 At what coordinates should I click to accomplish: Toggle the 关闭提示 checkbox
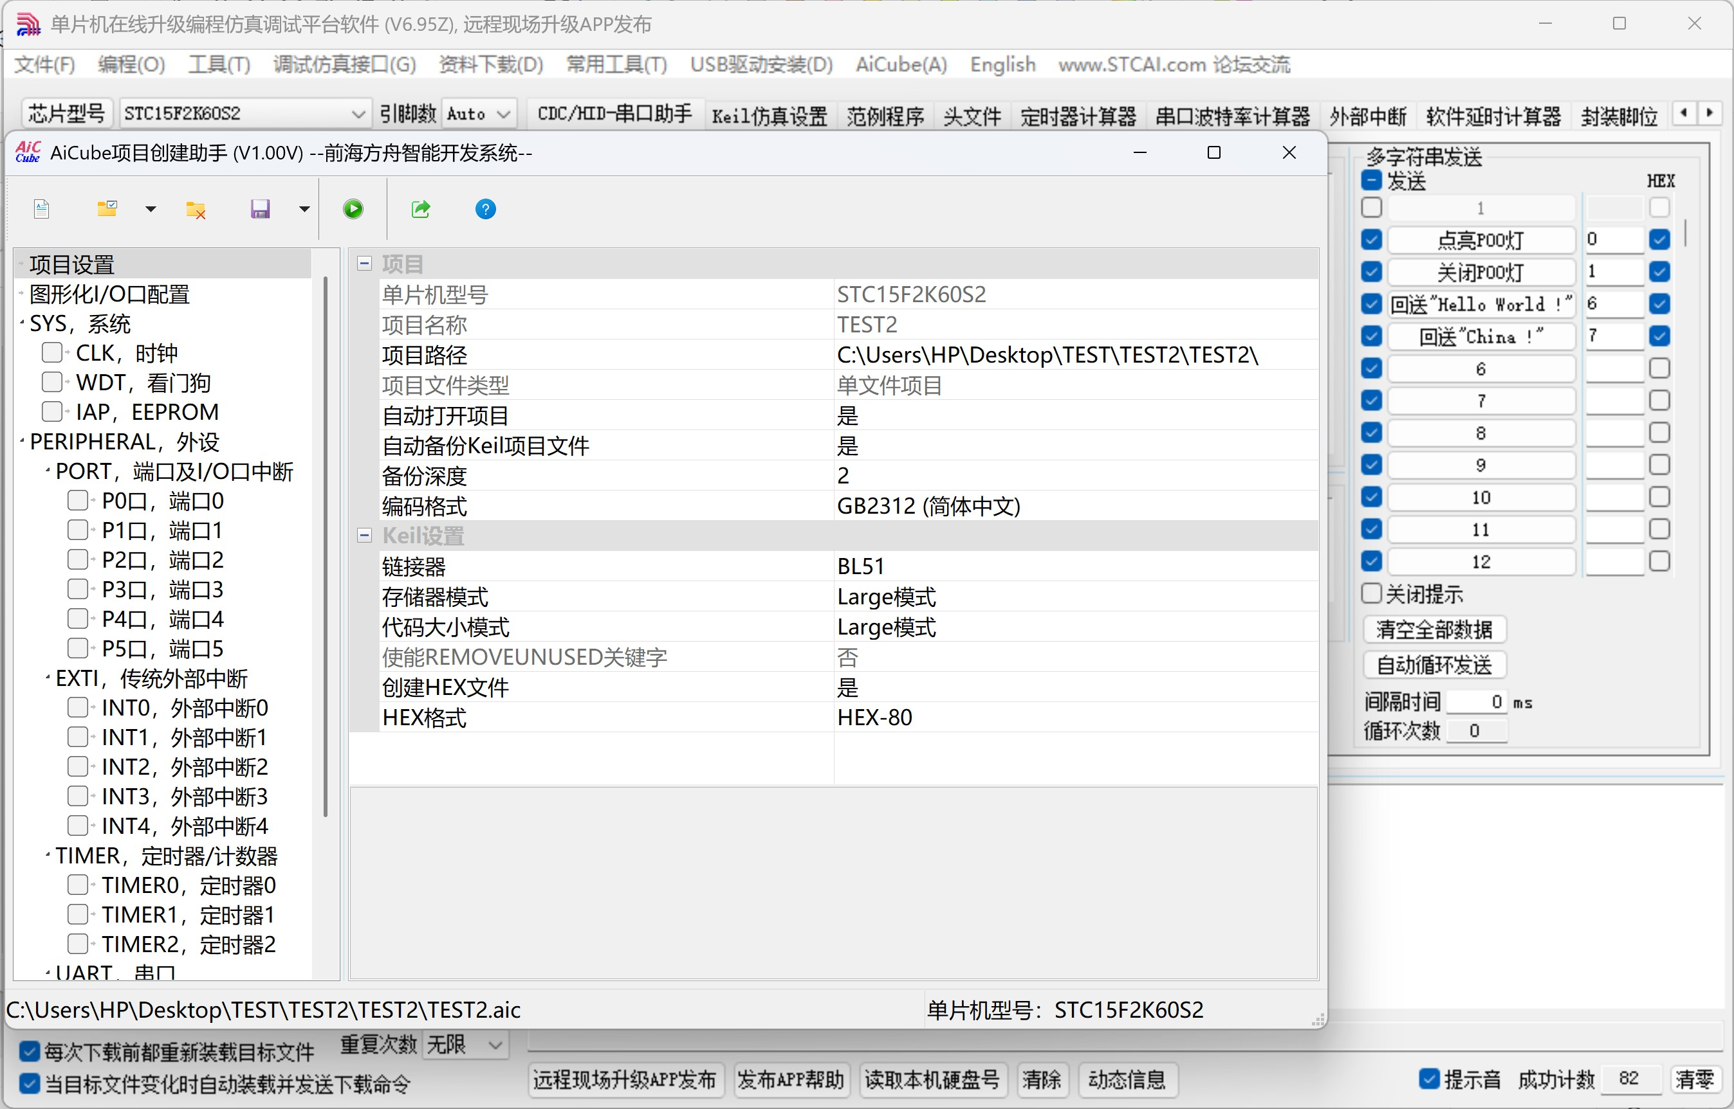(x=1372, y=594)
